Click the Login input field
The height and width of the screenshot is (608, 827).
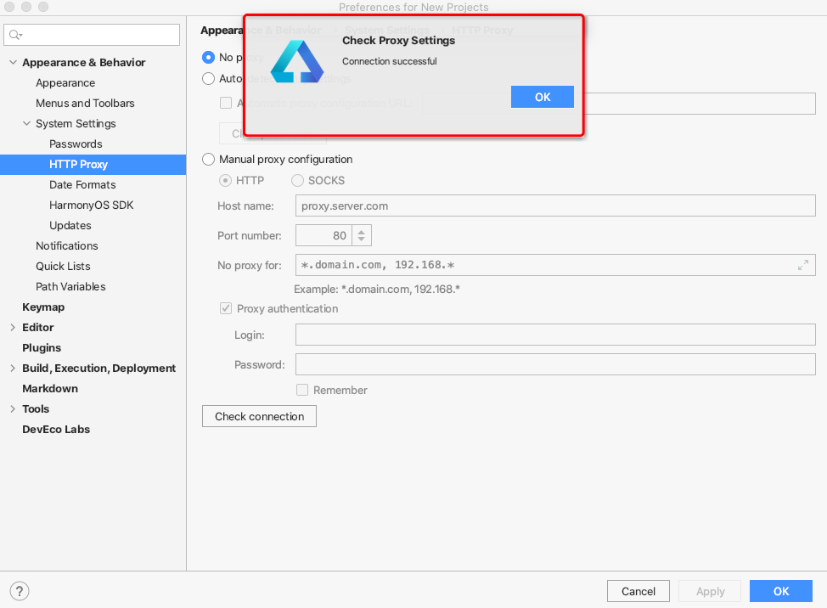pyautogui.click(x=555, y=335)
